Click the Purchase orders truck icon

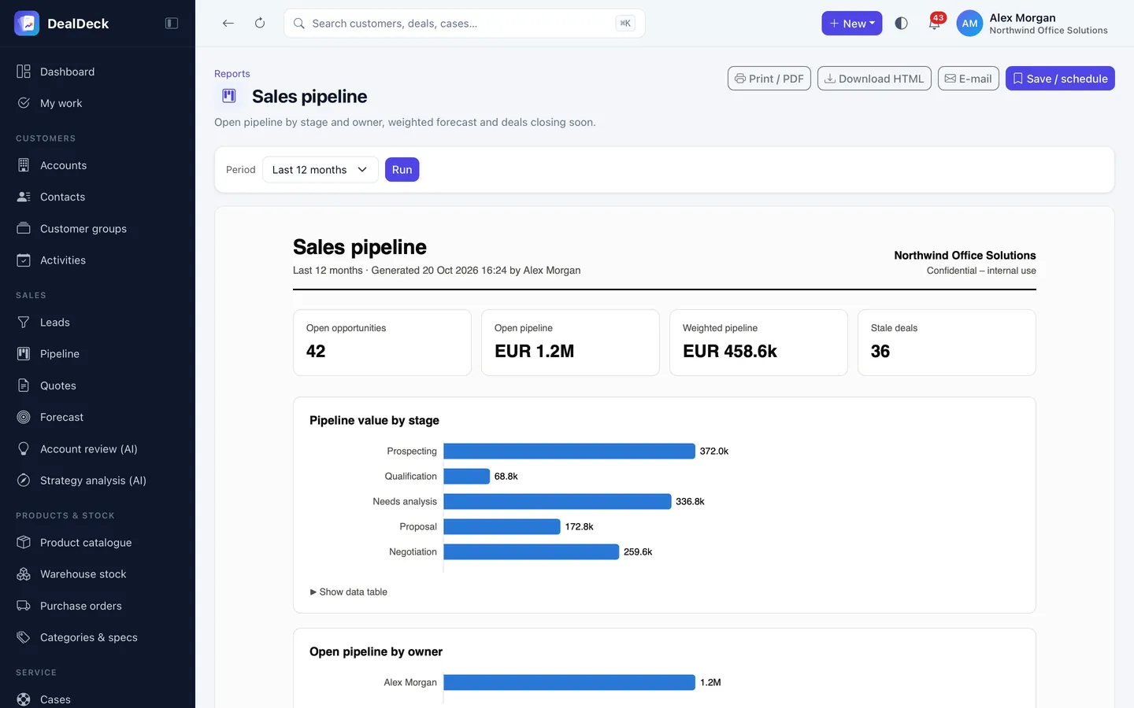pos(24,606)
